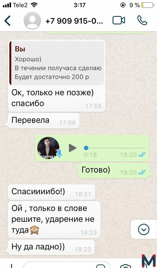Image resolution: width=157 pixels, height=268 pixels.
Task: Start a voice call with contact
Action: pos(142,20)
